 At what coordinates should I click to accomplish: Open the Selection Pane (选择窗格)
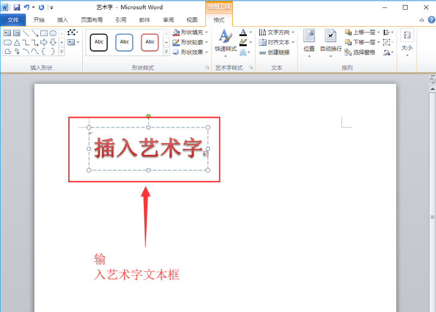pos(360,52)
